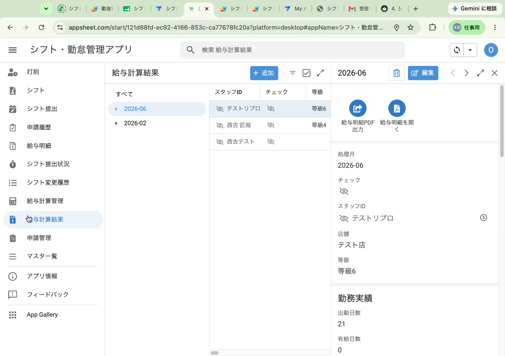Click the シフト変更履歴 list icon
This screenshot has width=505, height=356.
click(13, 183)
